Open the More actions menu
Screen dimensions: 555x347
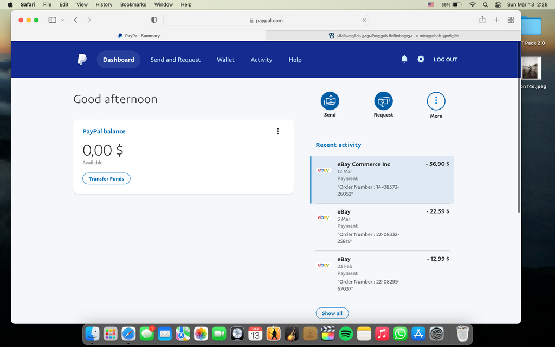point(436,101)
